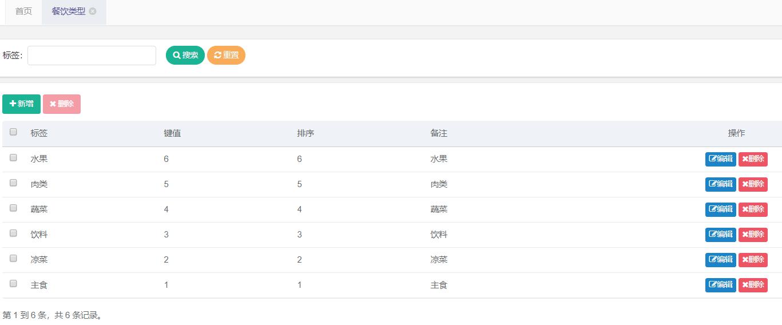Switch to the 首页 tab
Screen dimensions: 782x325
pyautogui.click(x=23, y=11)
